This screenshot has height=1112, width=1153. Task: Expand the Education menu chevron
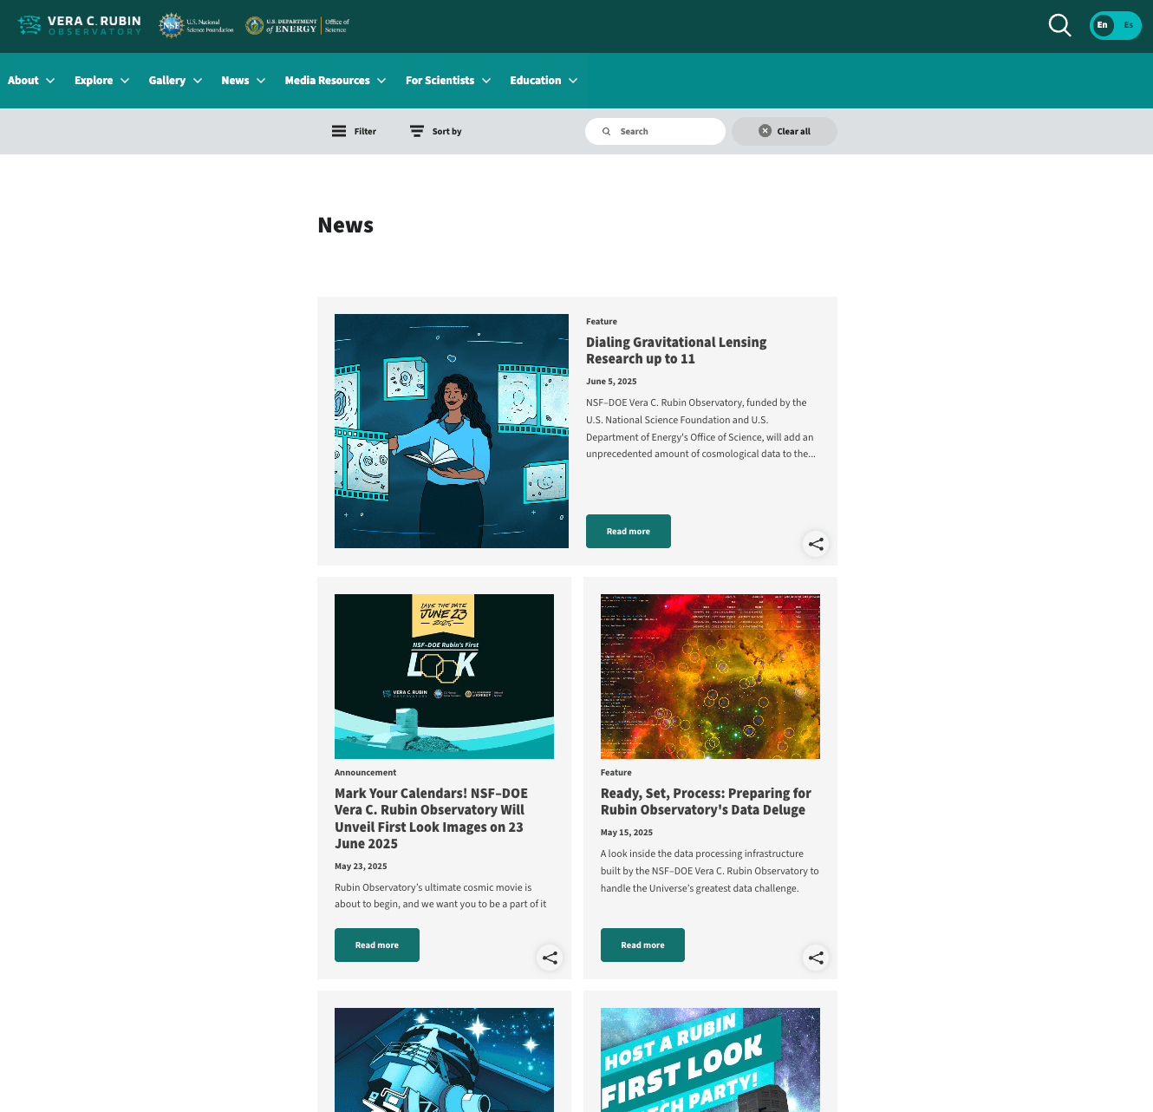pos(573,80)
